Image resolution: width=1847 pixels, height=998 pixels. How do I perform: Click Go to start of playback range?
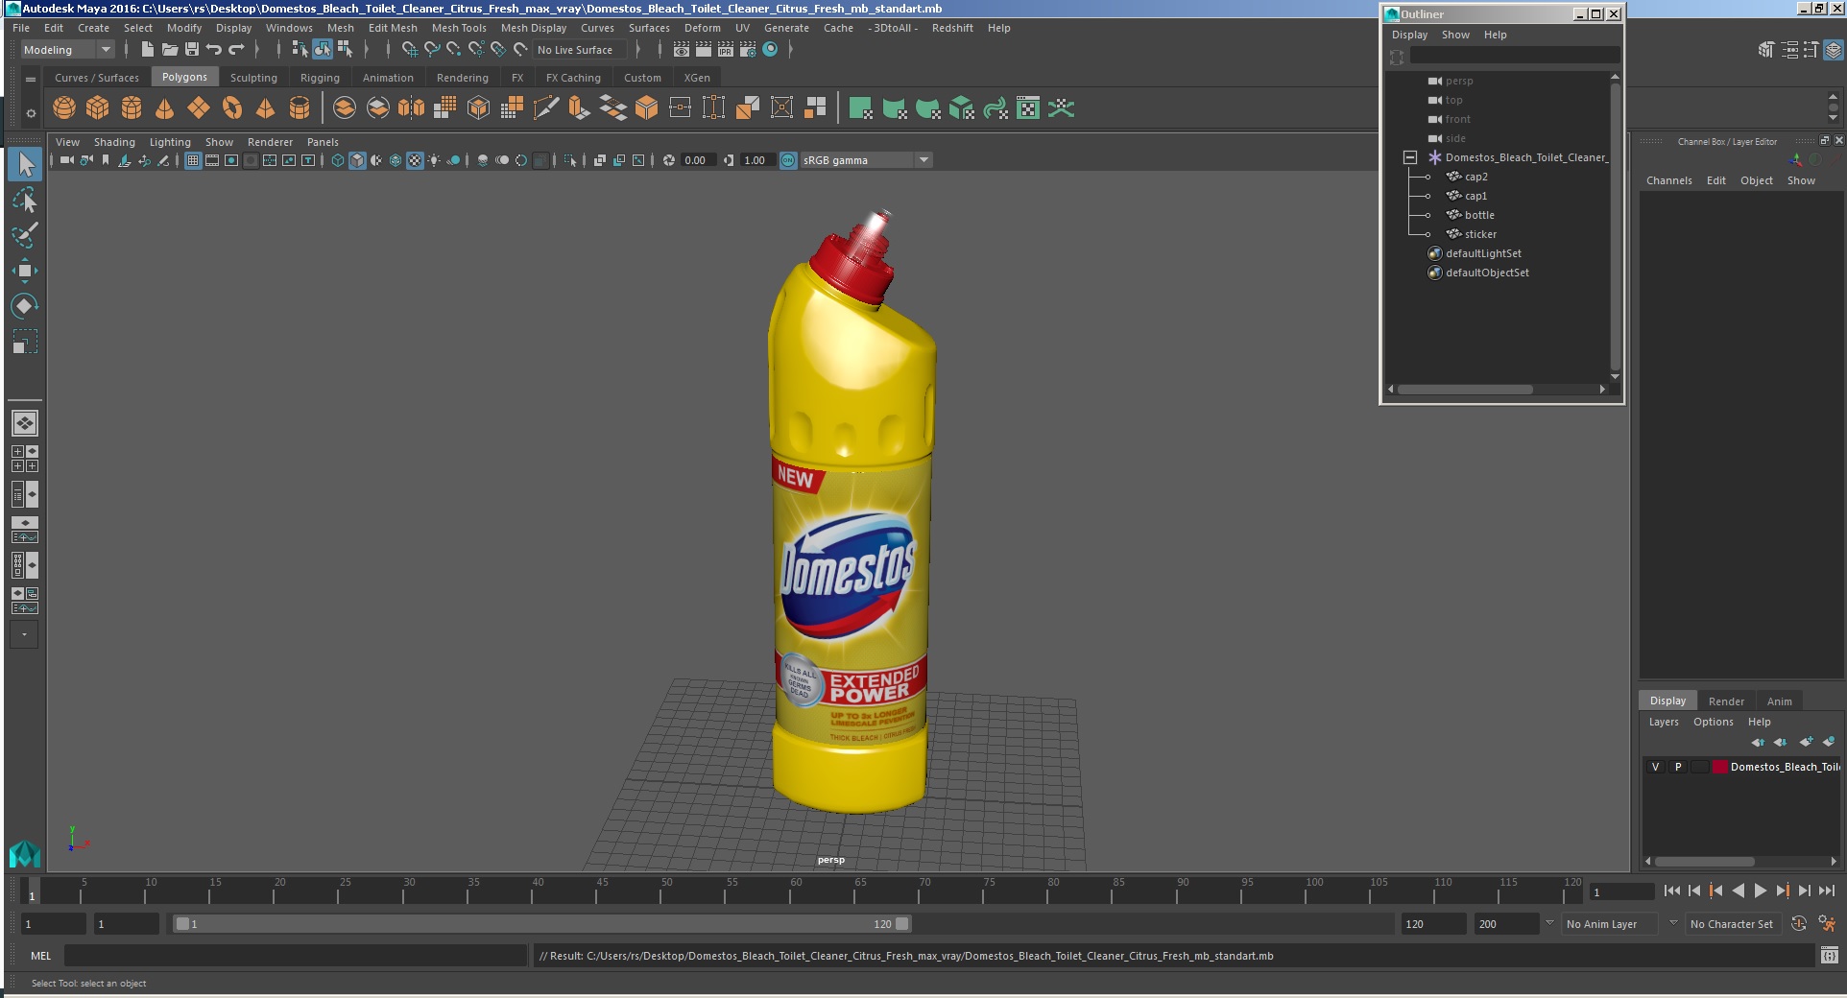tap(1671, 891)
